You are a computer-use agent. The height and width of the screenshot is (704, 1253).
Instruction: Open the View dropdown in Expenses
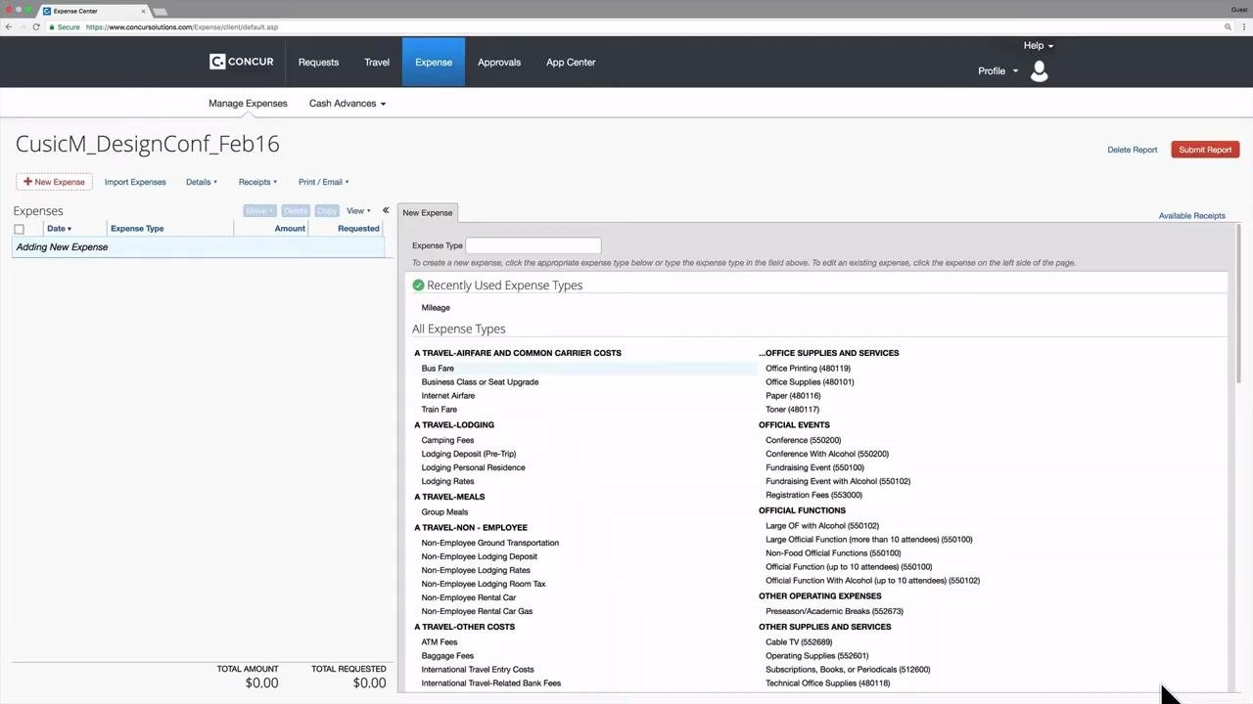pyautogui.click(x=358, y=210)
